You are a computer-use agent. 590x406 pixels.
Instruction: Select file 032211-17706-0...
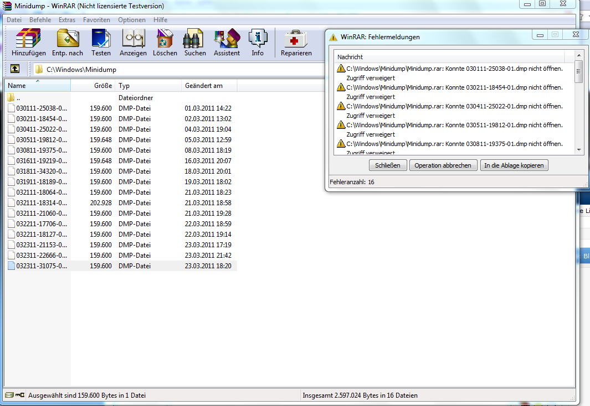[x=42, y=224]
